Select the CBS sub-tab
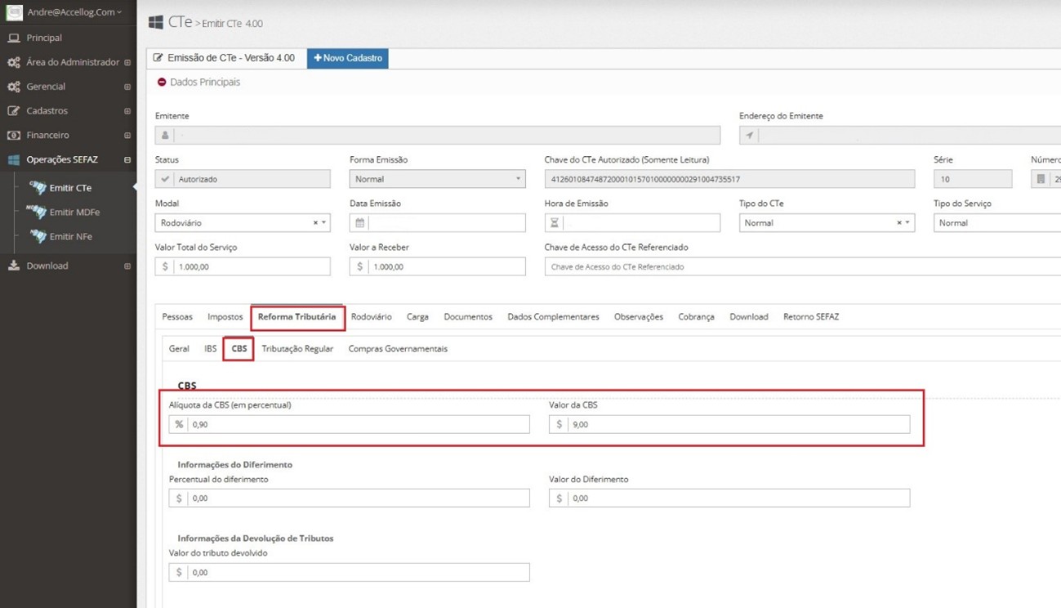This screenshot has width=1061, height=608. pos(239,349)
